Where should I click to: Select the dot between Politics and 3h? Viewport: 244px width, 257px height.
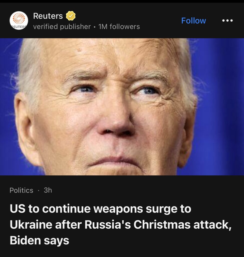38,191
